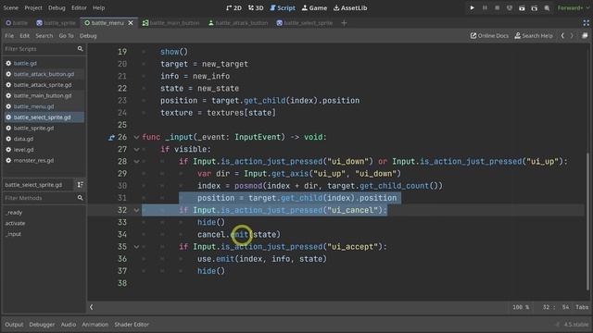Close the battle_menu scene tab
593x333 pixels.
click(x=131, y=23)
